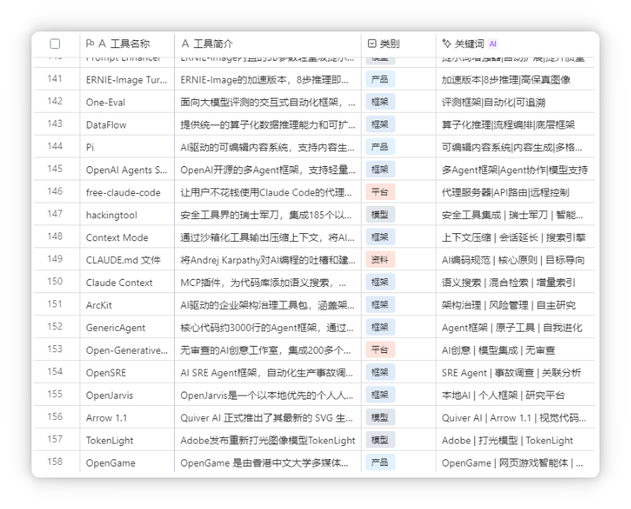Select the OpenAI Agents S... name cell
The height and width of the screenshot is (509, 631).
pyautogui.click(x=127, y=170)
